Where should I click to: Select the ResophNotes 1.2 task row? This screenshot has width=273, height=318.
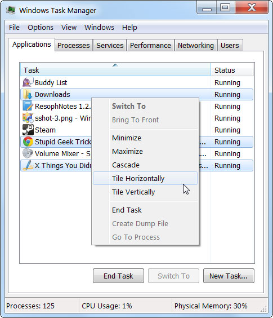tap(137, 106)
